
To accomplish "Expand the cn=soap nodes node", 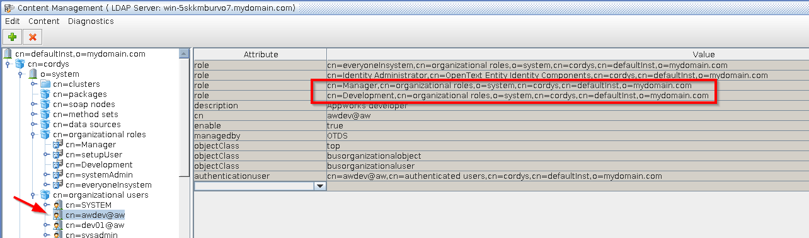I will click(33, 105).
